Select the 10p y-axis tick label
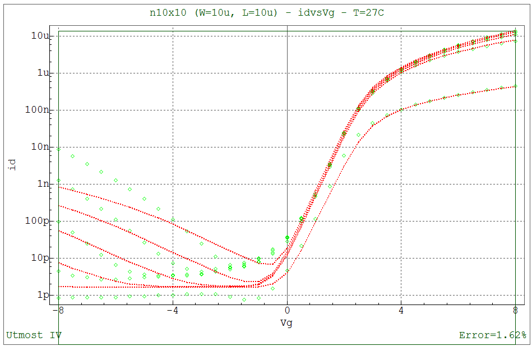Screen dimensions: 532x346 point(40,258)
